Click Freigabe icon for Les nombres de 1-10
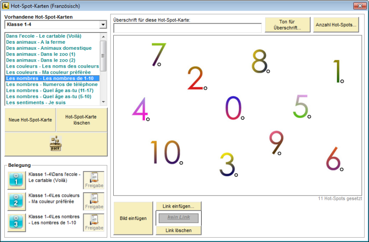The image size is (369, 242). pos(94,223)
